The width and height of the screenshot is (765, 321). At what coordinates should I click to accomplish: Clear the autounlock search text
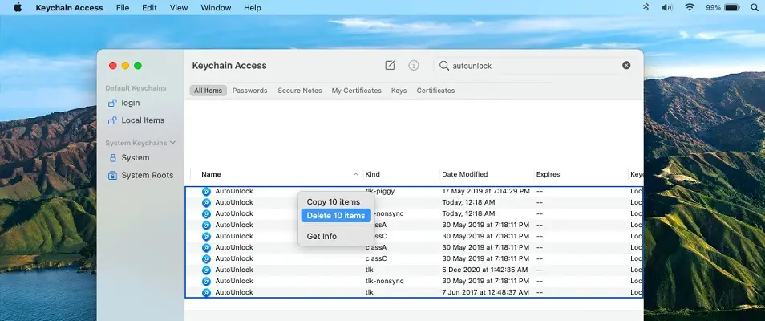click(x=626, y=66)
